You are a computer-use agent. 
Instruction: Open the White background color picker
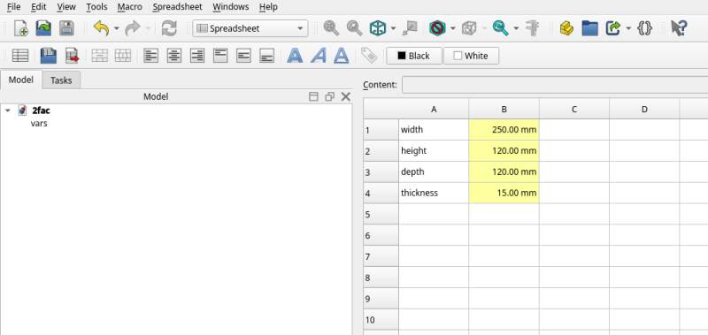tap(471, 56)
